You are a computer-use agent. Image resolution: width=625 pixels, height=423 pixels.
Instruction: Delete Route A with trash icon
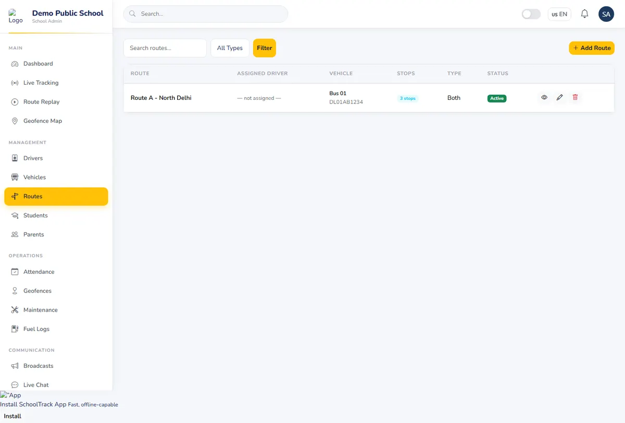click(575, 97)
